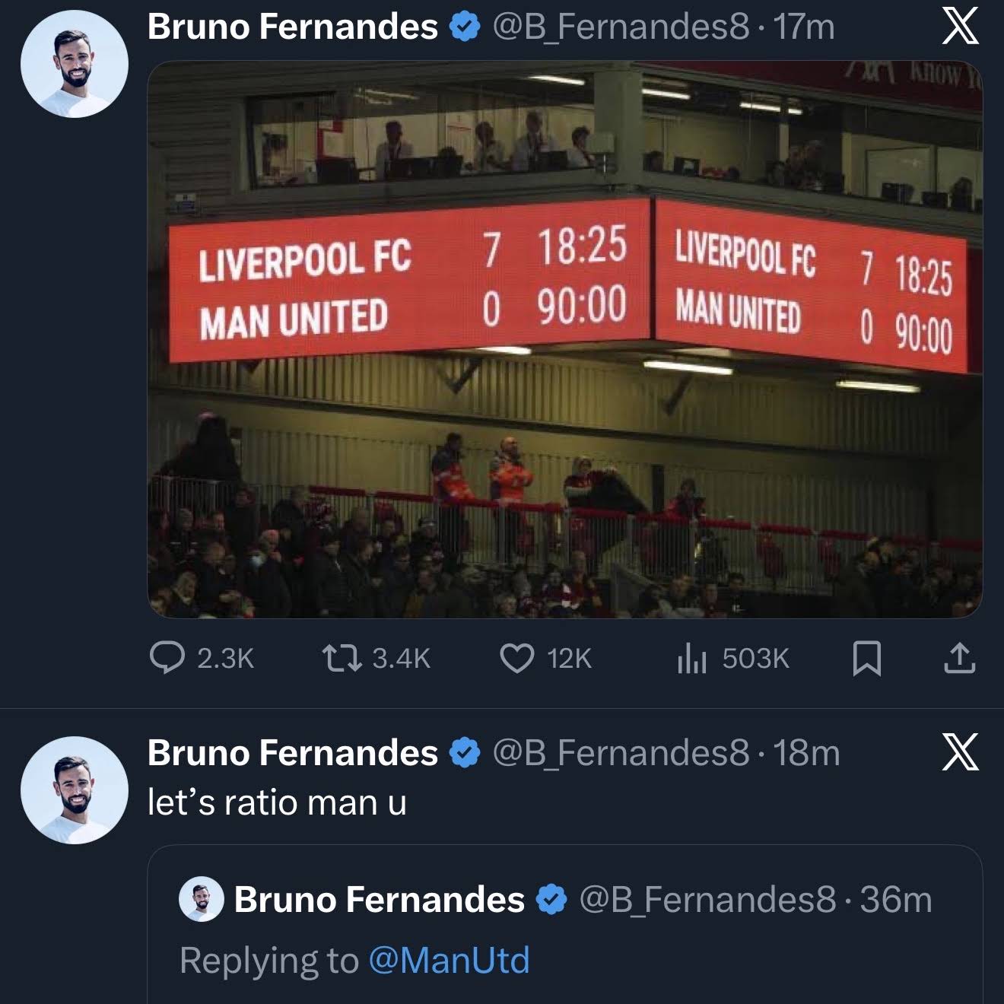This screenshot has width=1004, height=1004.
Task: Bookmark the Liverpool scoreboard tweet
Action: pos(867,659)
